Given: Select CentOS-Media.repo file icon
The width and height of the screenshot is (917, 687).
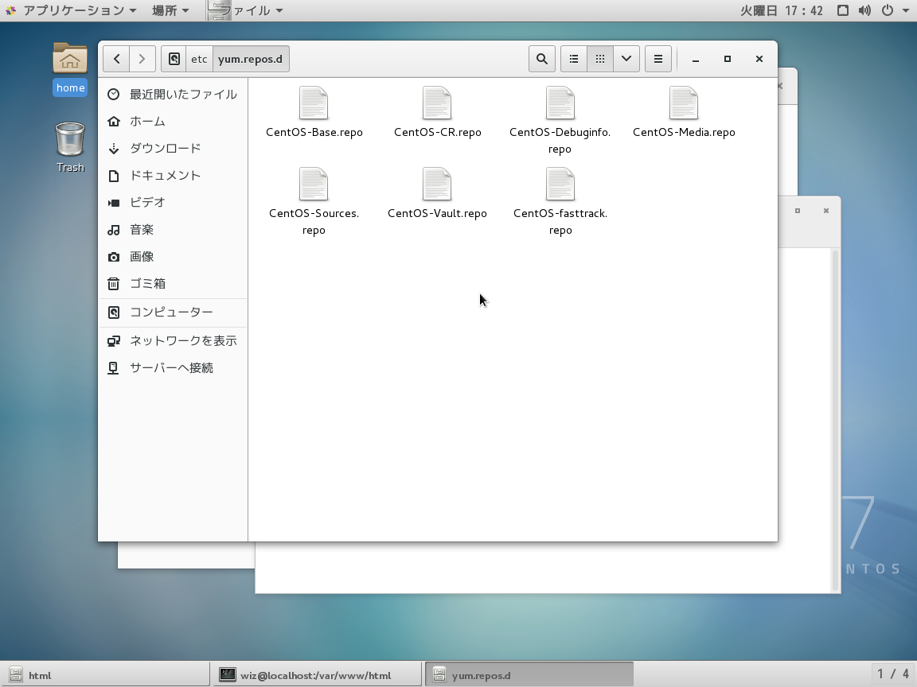Looking at the screenshot, I should tap(684, 103).
